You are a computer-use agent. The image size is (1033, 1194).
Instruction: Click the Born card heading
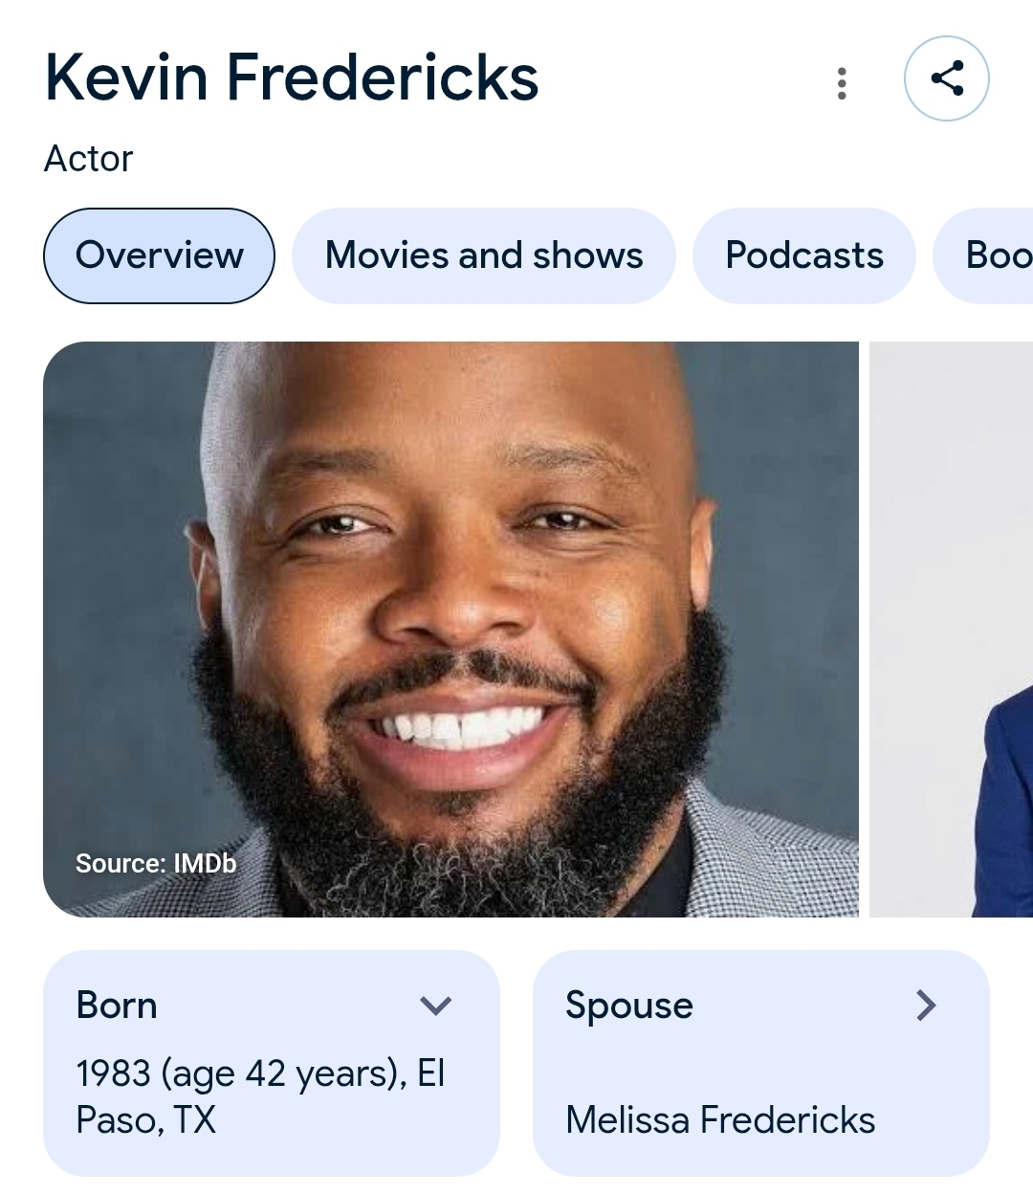(x=117, y=1006)
